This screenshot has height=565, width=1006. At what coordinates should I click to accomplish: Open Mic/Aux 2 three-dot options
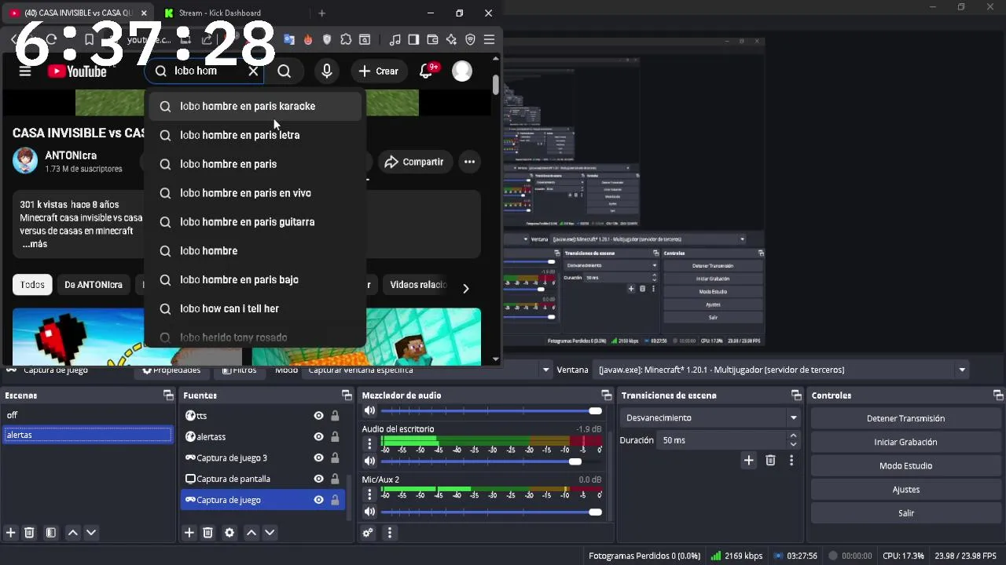[369, 494]
